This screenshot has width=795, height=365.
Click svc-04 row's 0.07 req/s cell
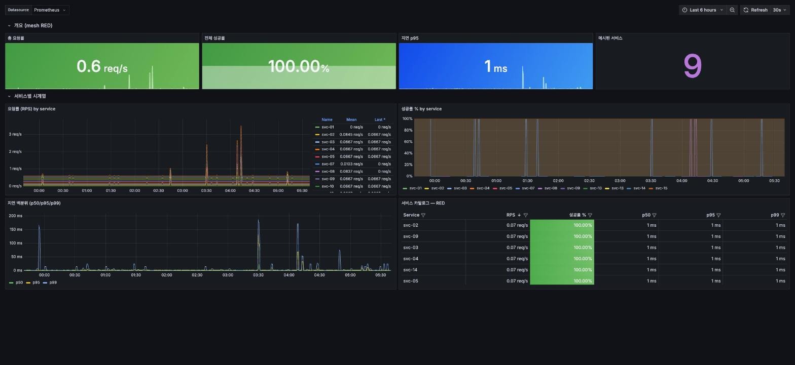tap(497, 259)
